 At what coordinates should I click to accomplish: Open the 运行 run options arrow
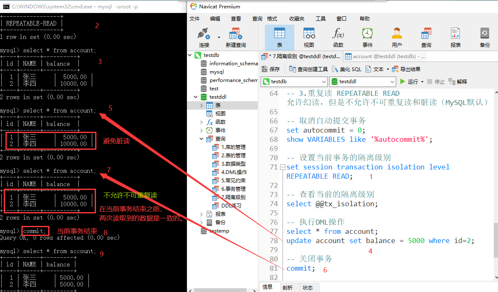pyautogui.click(x=422, y=82)
